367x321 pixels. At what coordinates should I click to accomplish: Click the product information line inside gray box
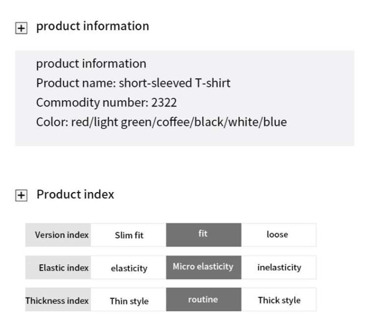[x=91, y=64]
